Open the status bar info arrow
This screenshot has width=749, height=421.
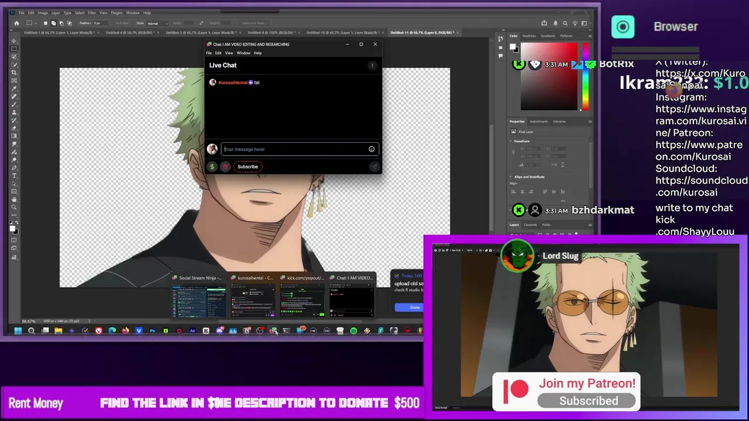tap(89, 321)
